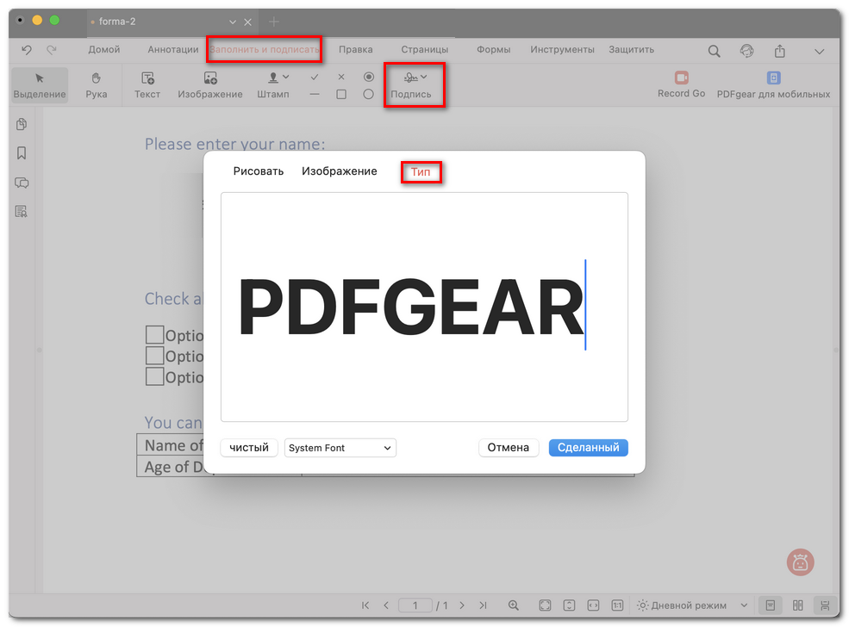Click the Штамп stamp tool
The image size is (849, 627).
click(x=273, y=85)
